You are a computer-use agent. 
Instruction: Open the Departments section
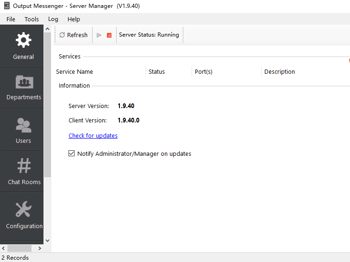point(23,88)
